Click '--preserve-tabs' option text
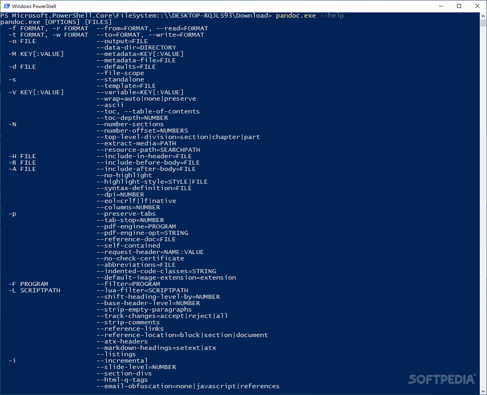The width and height of the screenshot is (487, 395). (126, 214)
